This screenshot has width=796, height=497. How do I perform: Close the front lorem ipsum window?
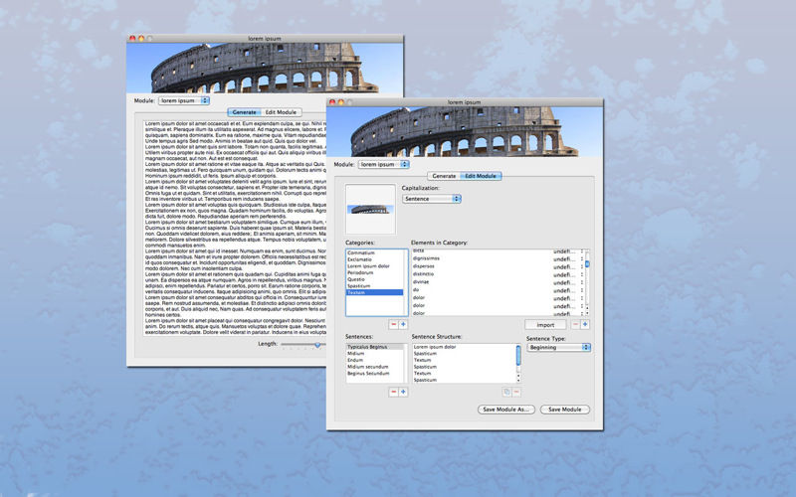332,102
